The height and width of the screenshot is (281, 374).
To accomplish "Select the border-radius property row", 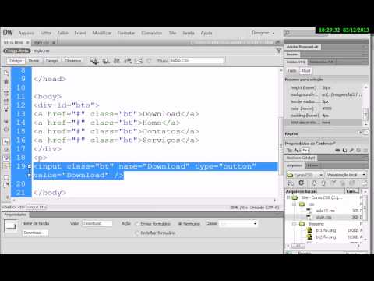I will pos(323,101).
